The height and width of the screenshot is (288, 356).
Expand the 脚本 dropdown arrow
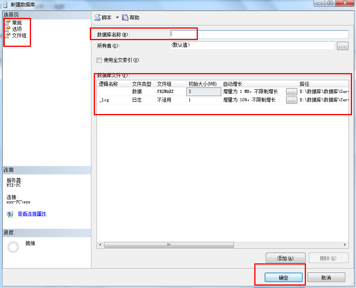[x=117, y=17]
